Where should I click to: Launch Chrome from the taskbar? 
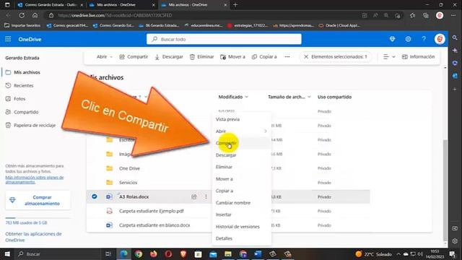click(x=139, y=253)
